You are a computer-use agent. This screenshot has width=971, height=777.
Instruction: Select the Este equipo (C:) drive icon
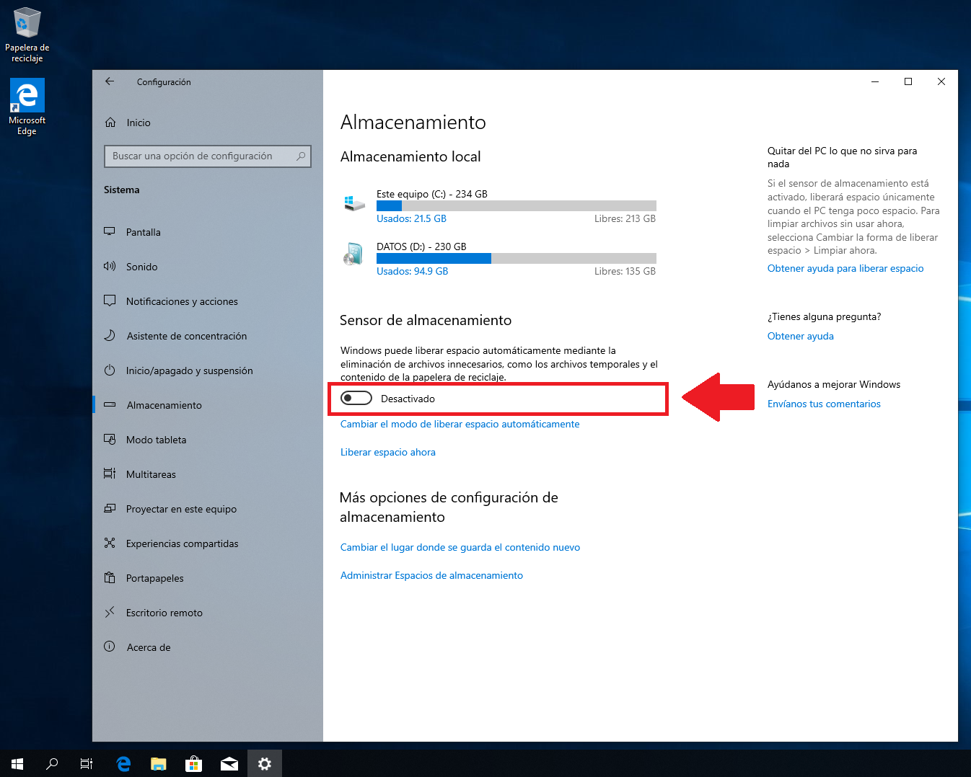[x=354, y=203]
